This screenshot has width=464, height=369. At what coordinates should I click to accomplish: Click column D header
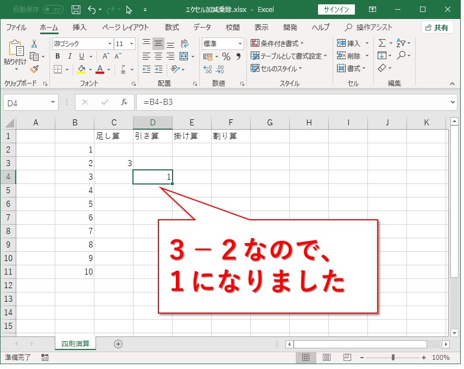point(152,123)
